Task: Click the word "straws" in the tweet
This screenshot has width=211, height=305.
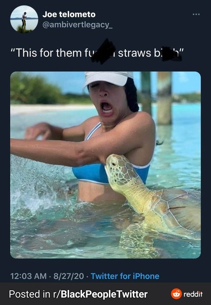Action: (x=135, y=53)
